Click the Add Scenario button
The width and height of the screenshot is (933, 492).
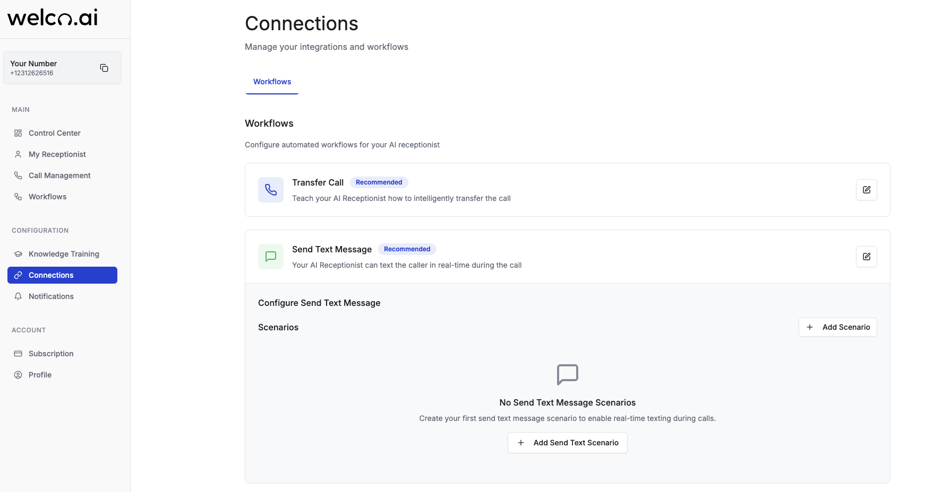coord(838,327)
